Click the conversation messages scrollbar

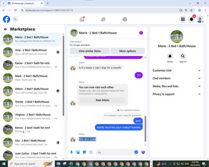(x=145, y=129)
